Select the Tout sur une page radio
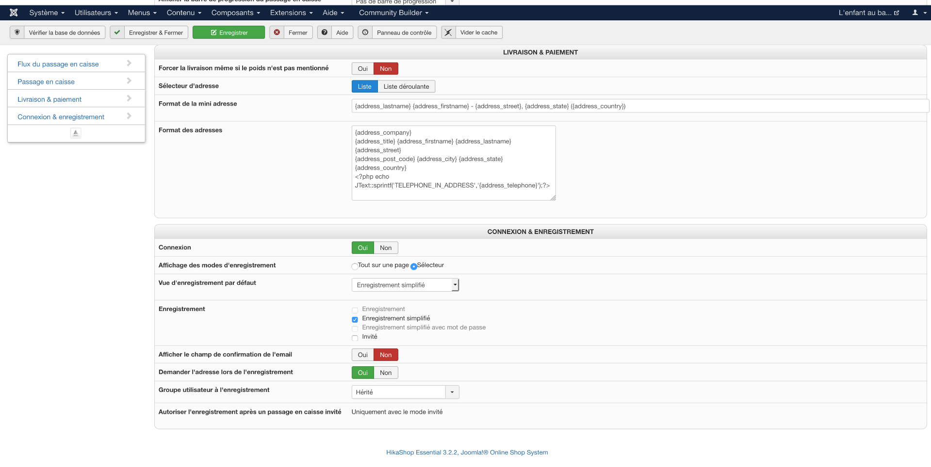This screenshot has height=467, width=931. [355, 266]
